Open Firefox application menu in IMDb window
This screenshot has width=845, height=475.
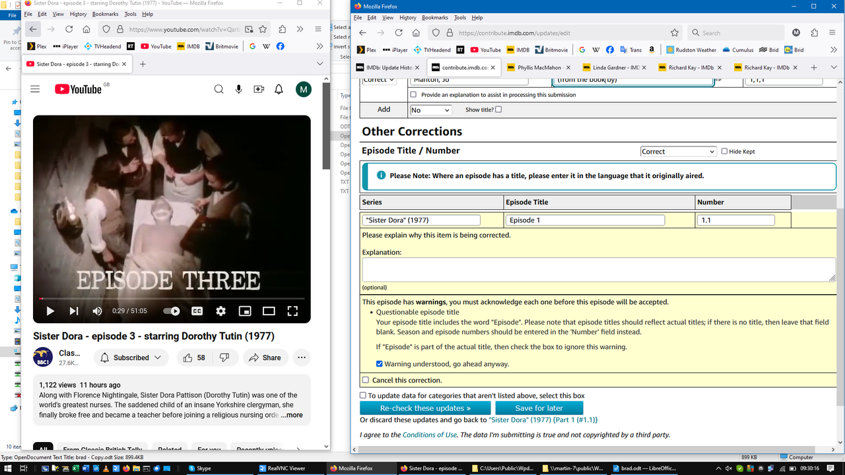[832, 32]
